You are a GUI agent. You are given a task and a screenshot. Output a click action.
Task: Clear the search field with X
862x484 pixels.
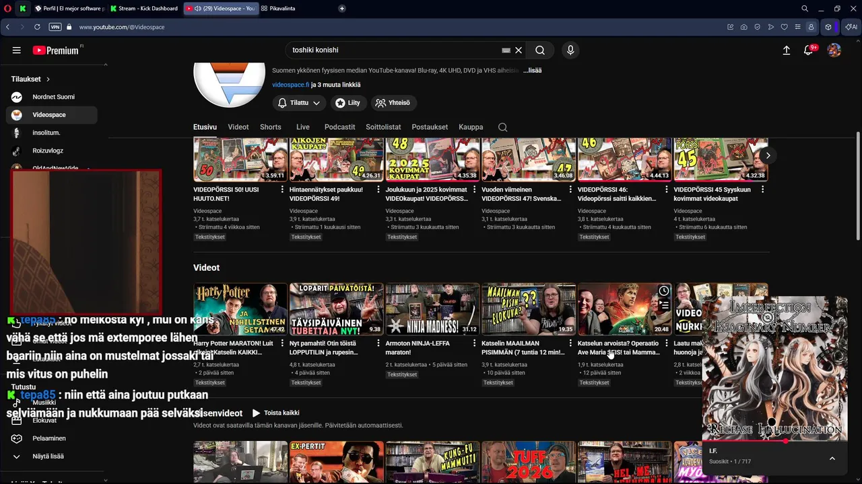519,50
